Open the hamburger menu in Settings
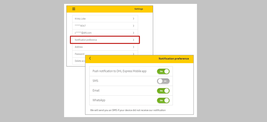This screenshot has width=267, height=122. coord(74,9)
